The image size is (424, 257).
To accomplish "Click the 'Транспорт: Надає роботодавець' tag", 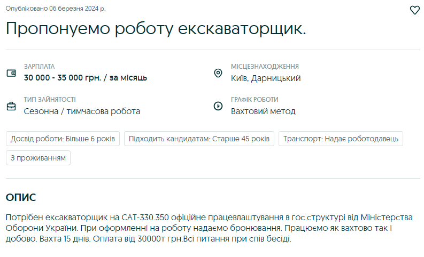I will point(341,139).
